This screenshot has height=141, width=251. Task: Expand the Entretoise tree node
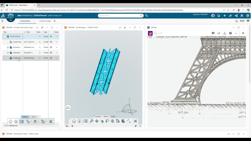point(8,47)
